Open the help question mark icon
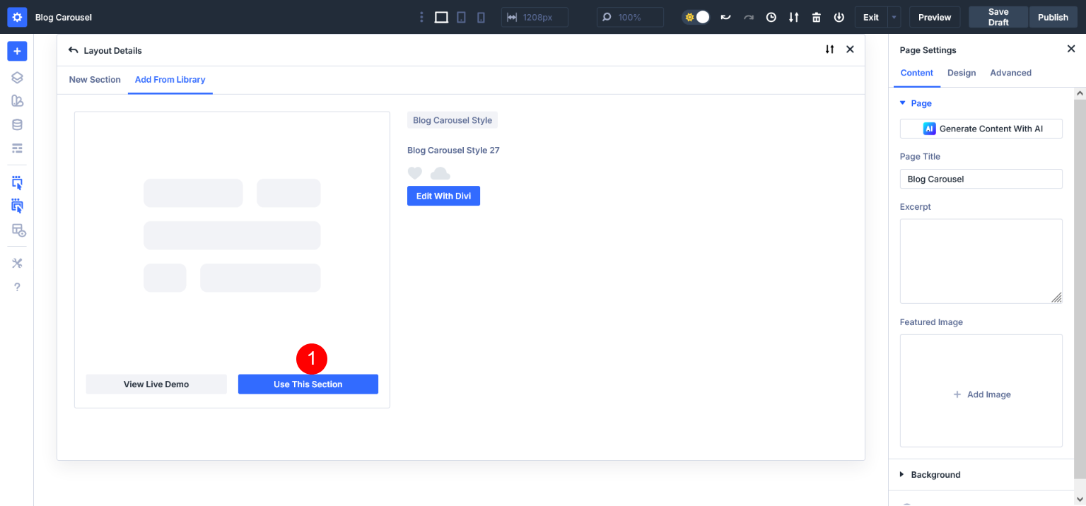1086x506 pixels. tap(17, 287)
